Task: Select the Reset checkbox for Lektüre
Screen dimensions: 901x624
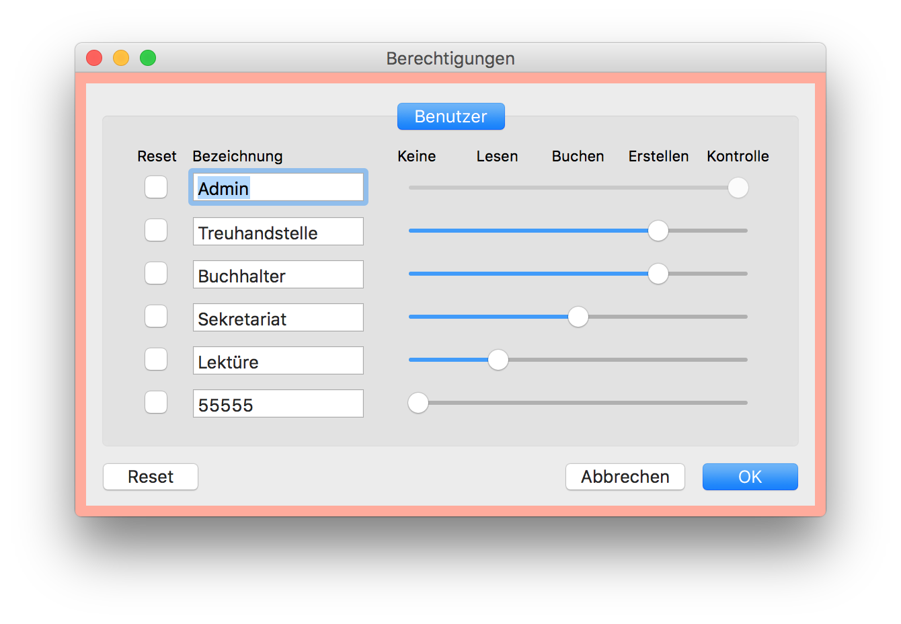Action: point(156,359)
